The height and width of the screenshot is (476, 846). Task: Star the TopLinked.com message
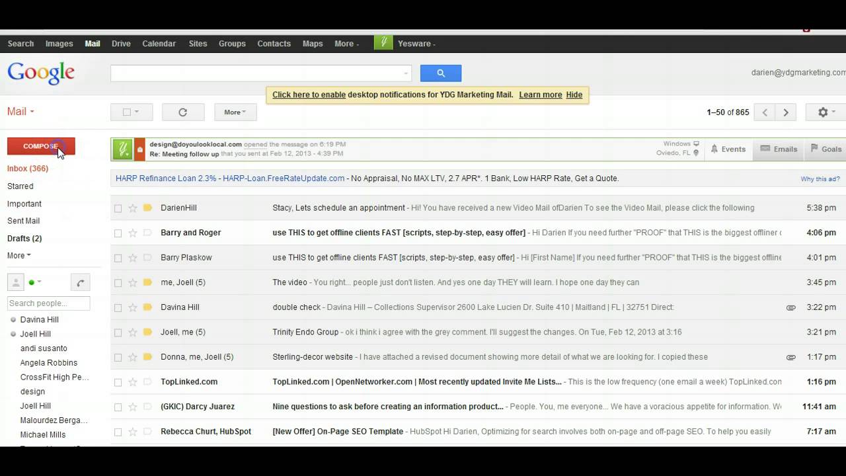[x=132, y=381]
